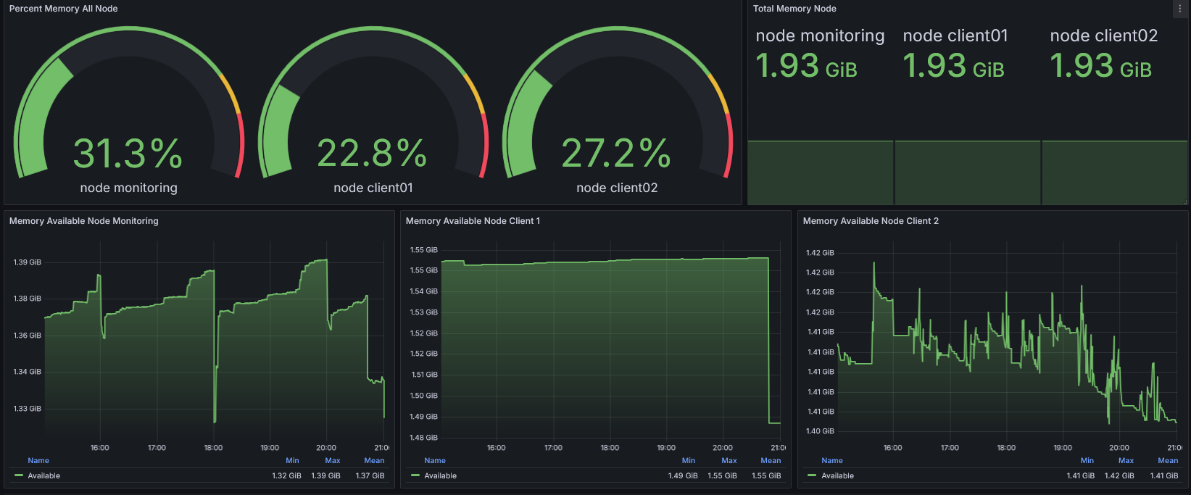Click Name header in Node Client 2 legend
This screenshot has width=1191, height=495.
click(831, 461)
